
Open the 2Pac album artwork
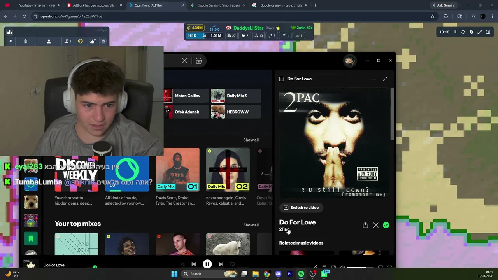tap(335, 143)
